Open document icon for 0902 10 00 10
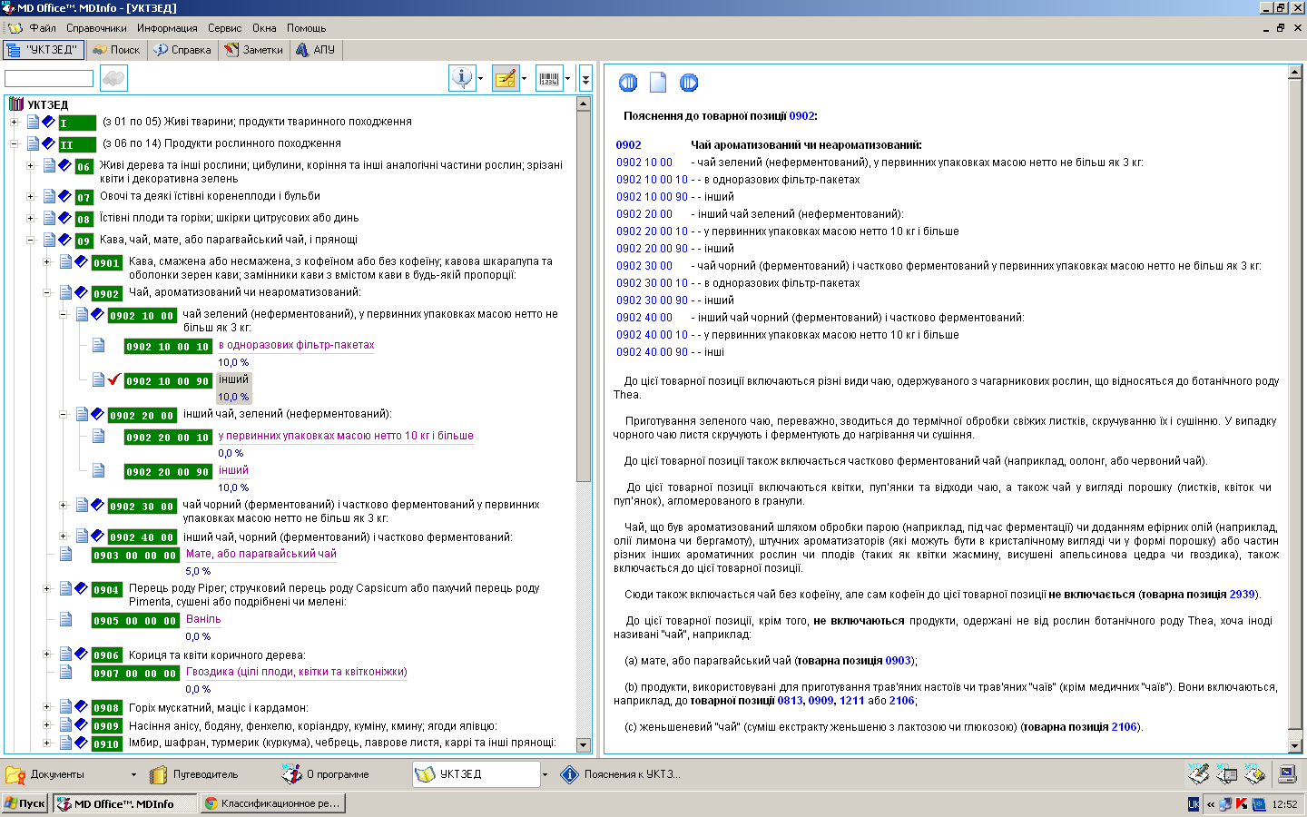 point(99,345)
